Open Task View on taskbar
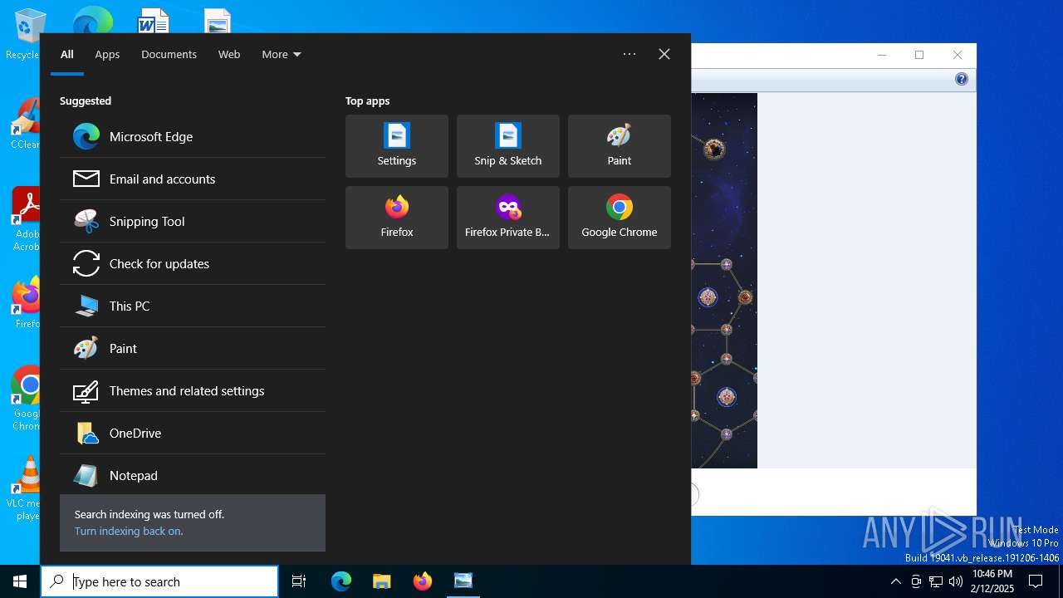The image size is (1063, 598). [299, 581]
